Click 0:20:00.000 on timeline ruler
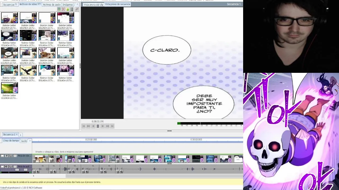The height and width of the screenshot is (190, 339). [x=91, y=140]
